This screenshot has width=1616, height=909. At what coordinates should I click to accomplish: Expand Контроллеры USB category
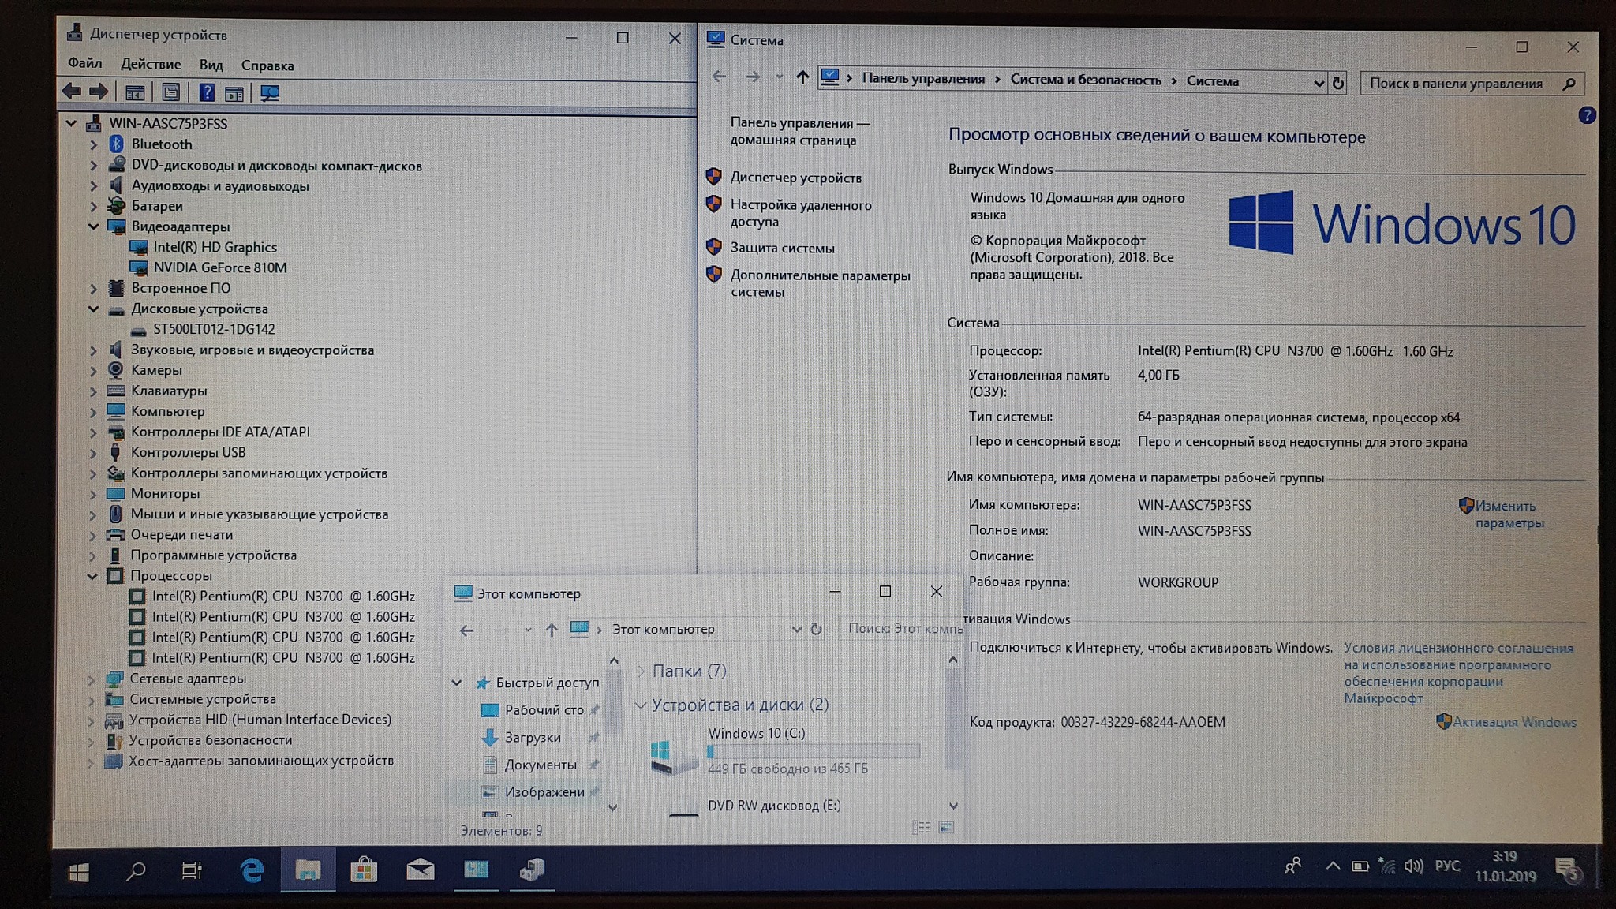click(93, 453)
